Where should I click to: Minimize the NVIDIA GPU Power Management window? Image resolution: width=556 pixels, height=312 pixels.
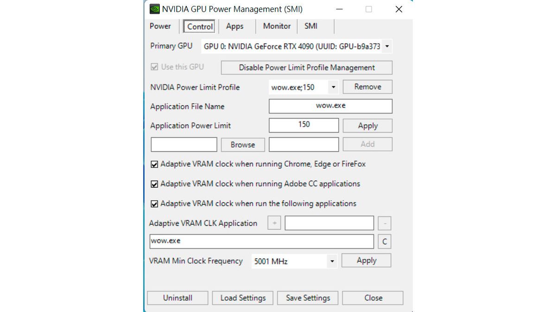pos(340,9)
